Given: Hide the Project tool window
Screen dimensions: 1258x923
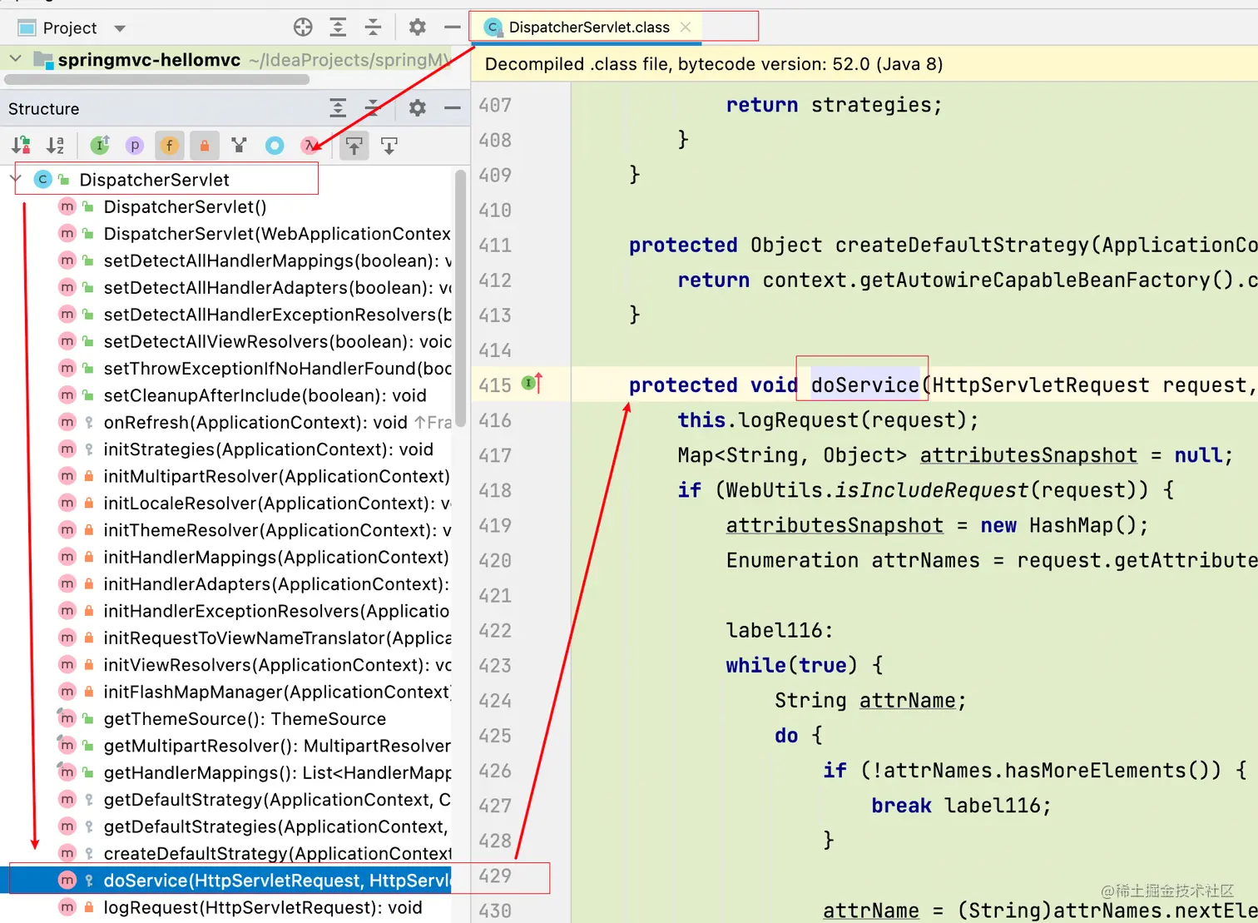Looking at the screenshot, I should [x=453, y=27].
